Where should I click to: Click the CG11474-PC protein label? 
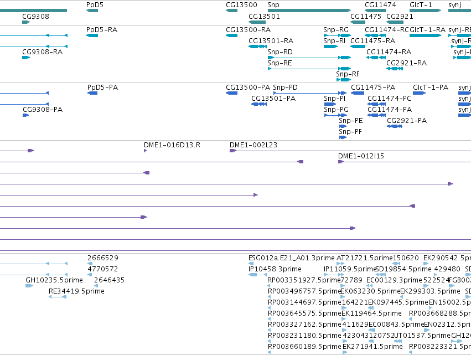(x=389, y=98)
